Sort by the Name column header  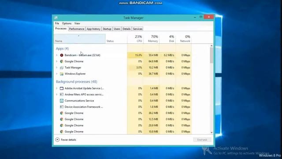pos(79,39)
